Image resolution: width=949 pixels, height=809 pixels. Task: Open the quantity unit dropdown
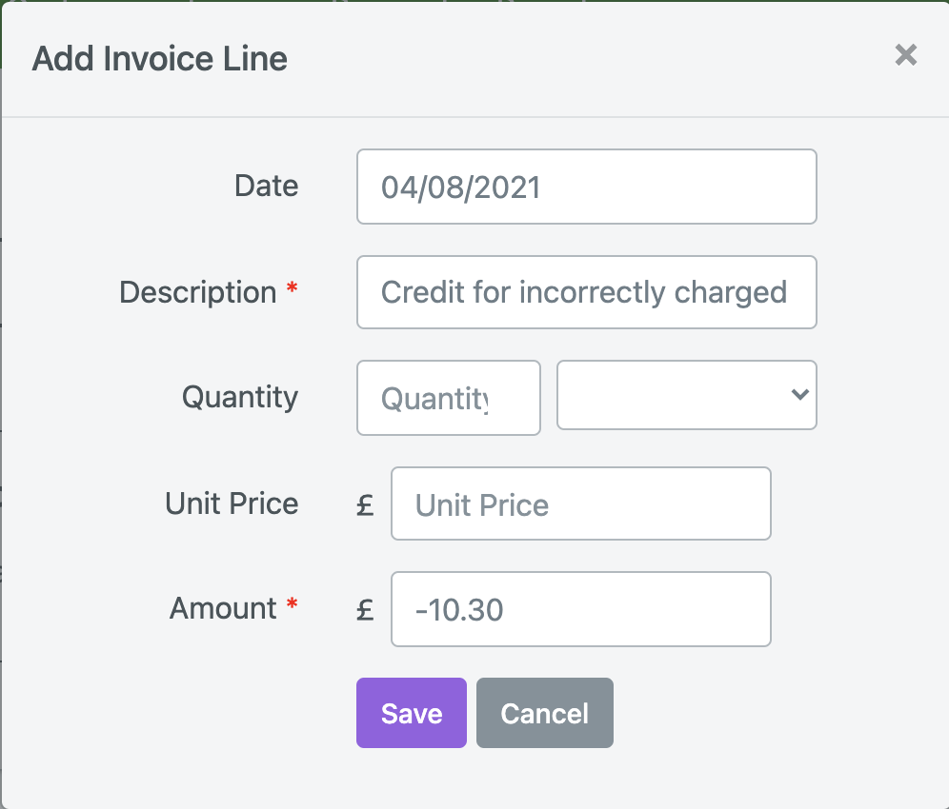[x=686, y=395]
